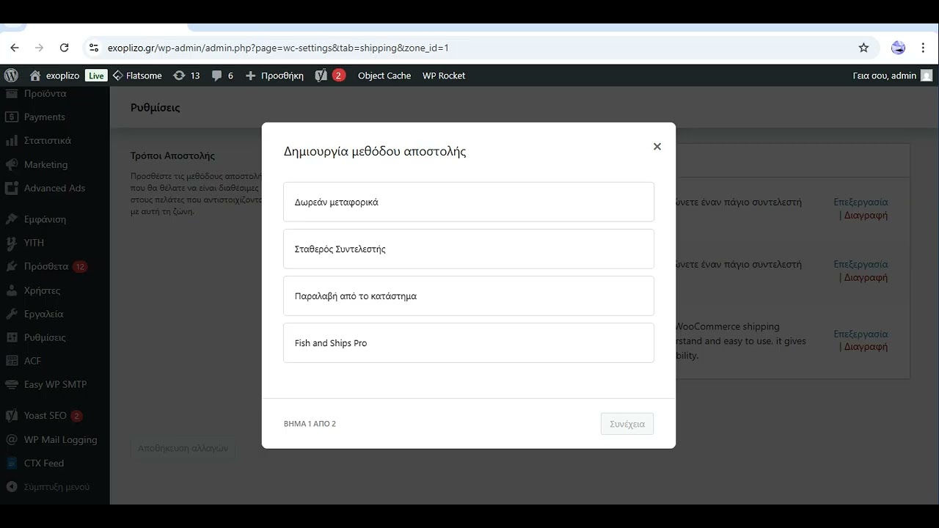The width and height of the screenshot is (939, 528).
Task: Open Advanced Ads in the sidebar
Action: tap(55, 188)
